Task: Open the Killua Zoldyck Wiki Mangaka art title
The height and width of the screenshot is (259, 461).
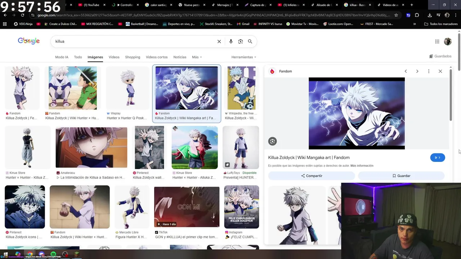Action: [x=309, y=158]
